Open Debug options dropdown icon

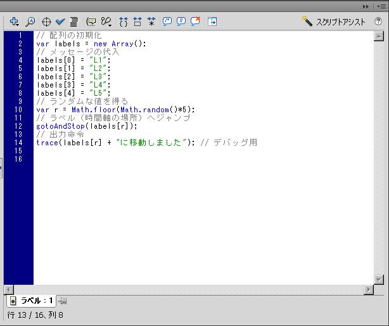[x=106, y=22]
